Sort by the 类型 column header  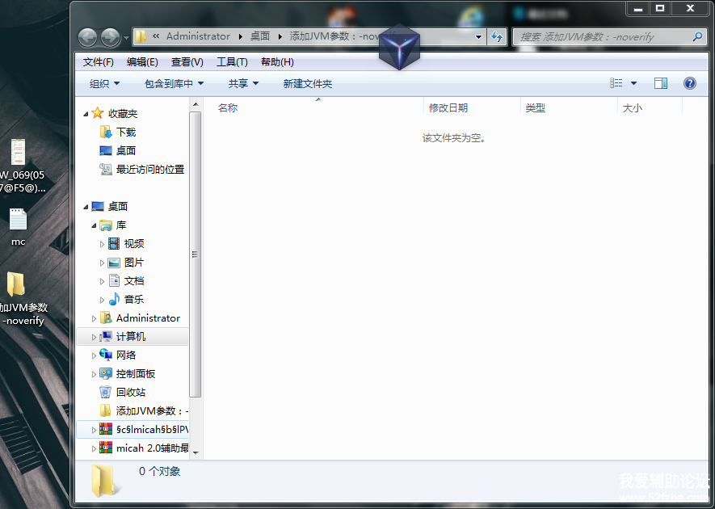click(x=535, y=108)
